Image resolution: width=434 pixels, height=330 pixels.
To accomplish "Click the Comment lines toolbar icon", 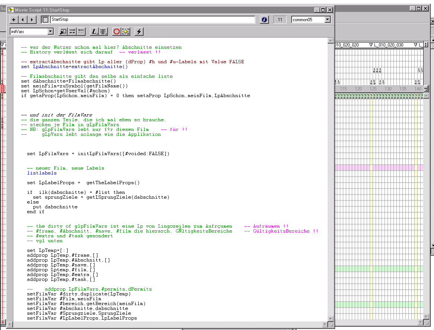I will (72, 32).
